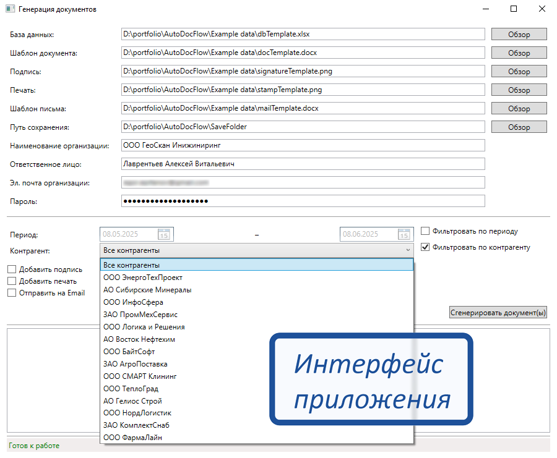Viewport: 557px width, 458px height.
Task: Select 'Все контрагенты' in dropdown list
Action: click(257, 265)
